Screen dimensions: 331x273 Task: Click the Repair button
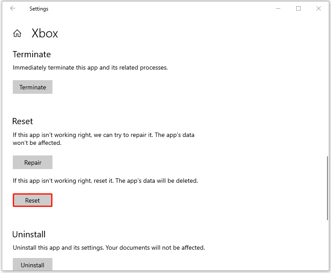tap(33, 162)
